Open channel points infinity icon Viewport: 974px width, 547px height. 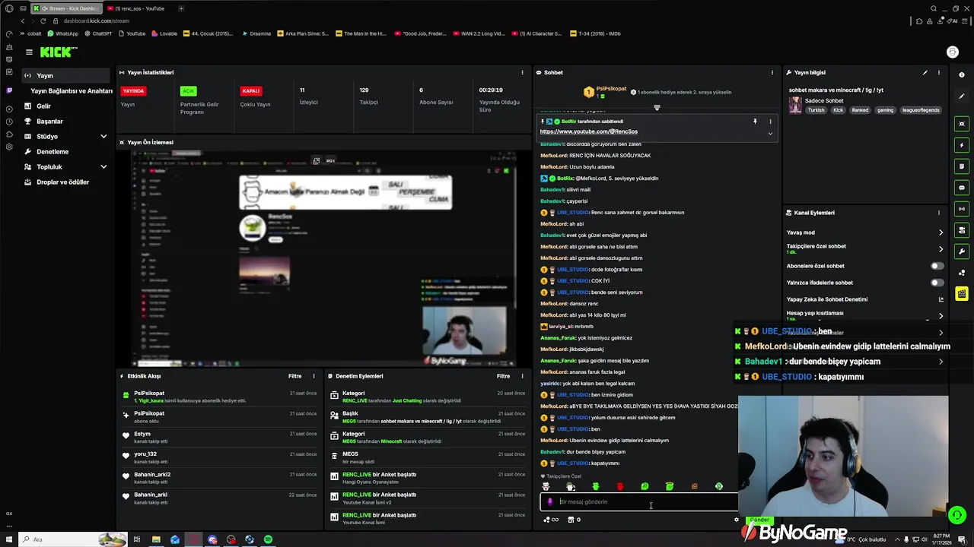point(550,520)
